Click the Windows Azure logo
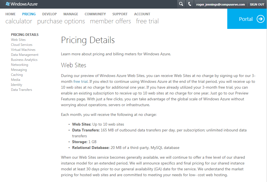 pos(22,4)
